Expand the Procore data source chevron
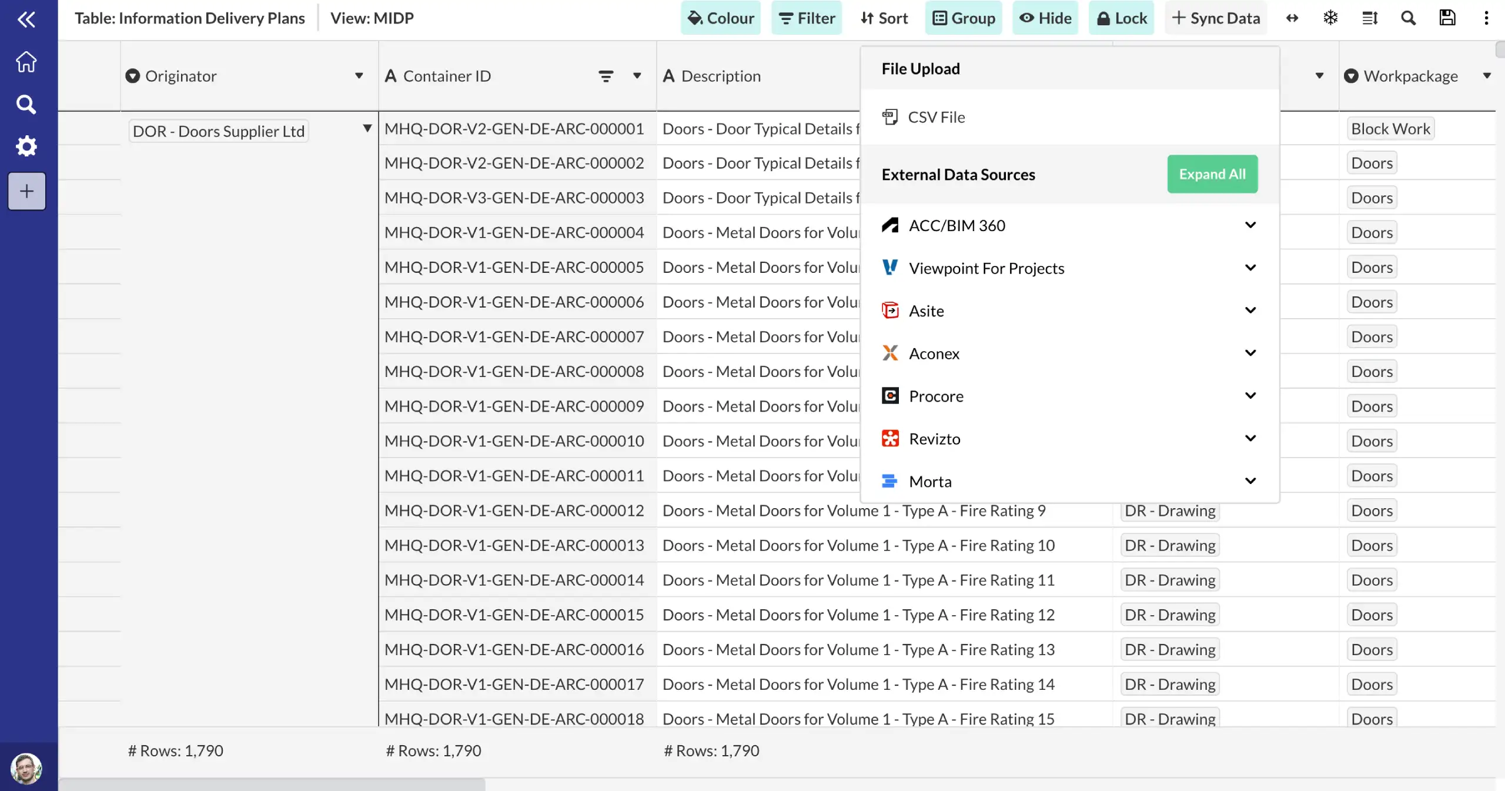The width and height of the screenshot is (1505, 791). pos(1250,395)
